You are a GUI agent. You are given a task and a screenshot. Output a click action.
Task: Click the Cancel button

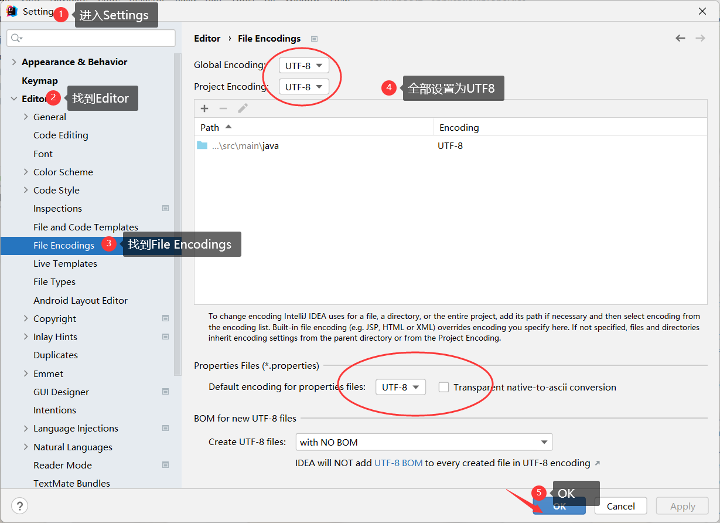click(x=621, y=506)
